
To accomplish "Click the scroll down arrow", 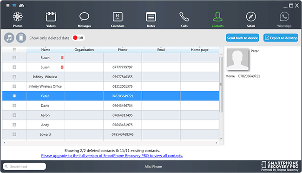I will [221, 139].
